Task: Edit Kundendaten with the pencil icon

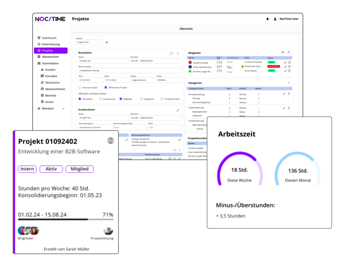Action: tap(178, 110)
